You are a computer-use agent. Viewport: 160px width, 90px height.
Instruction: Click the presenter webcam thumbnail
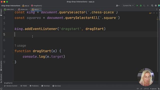[146, 77]
